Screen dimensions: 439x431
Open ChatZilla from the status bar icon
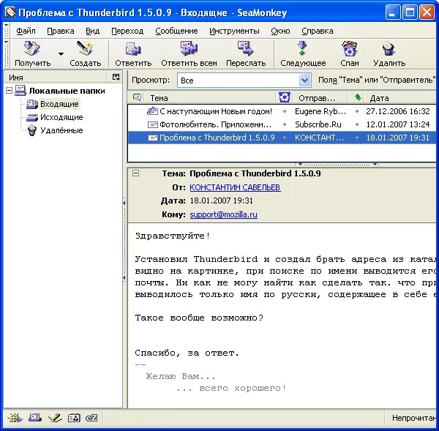click(91, 418)
